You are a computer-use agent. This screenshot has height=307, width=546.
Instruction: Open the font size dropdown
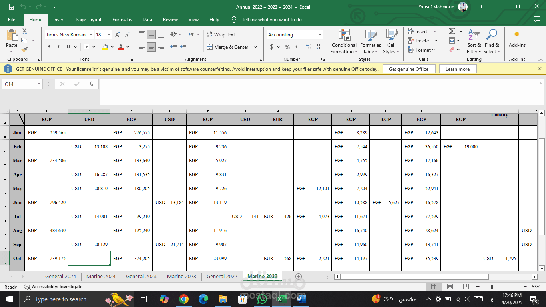coord(110,35)
